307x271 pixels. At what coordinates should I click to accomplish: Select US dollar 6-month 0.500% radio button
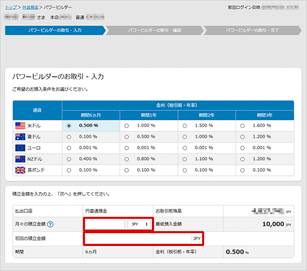click(x=69, y=125)
